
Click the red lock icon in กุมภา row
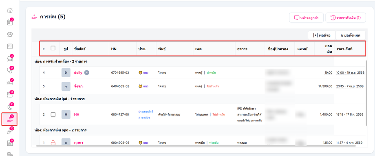tap(53, 143)
